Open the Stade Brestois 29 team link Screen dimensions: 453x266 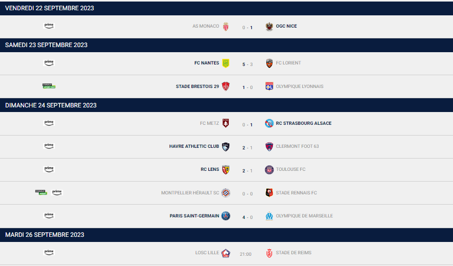198,86
